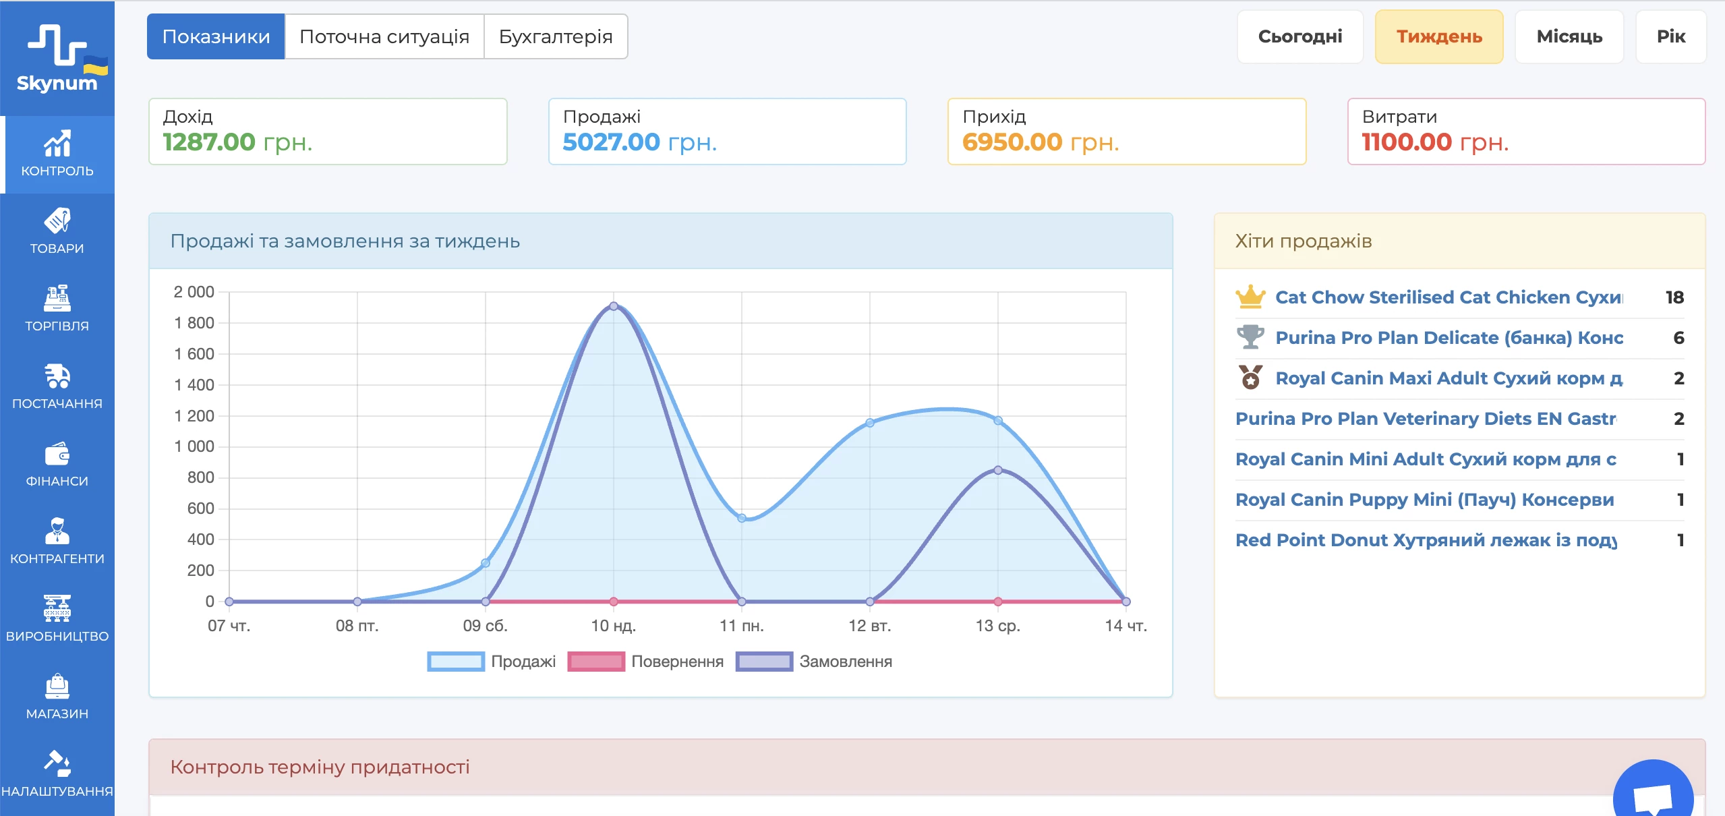Viewport: 1725px width, 816px height.
Task: Click the Прихід 6950.00 грн. card
Action: [1127, 132]
